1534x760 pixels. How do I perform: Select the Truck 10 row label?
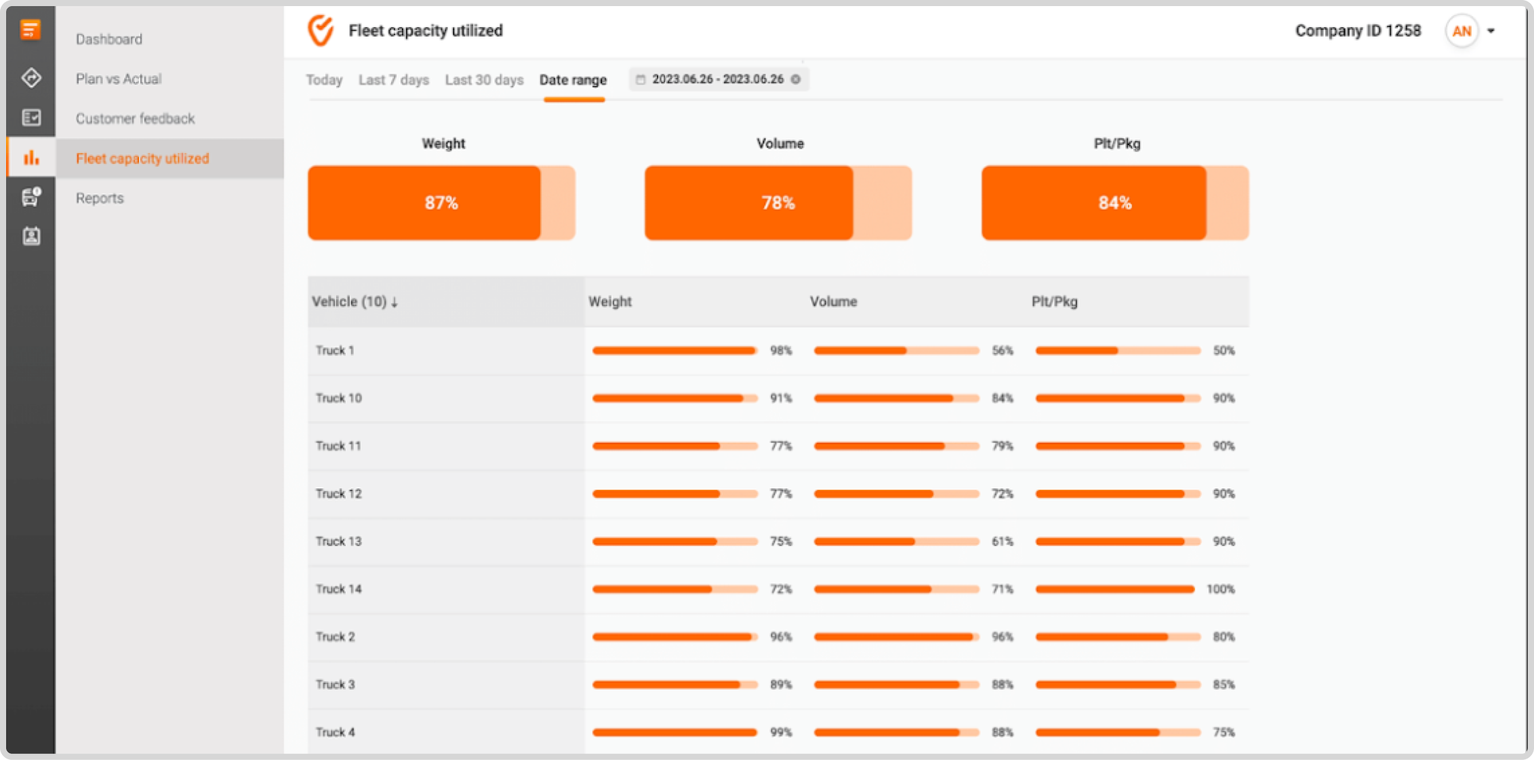click(x=338, y=398)
